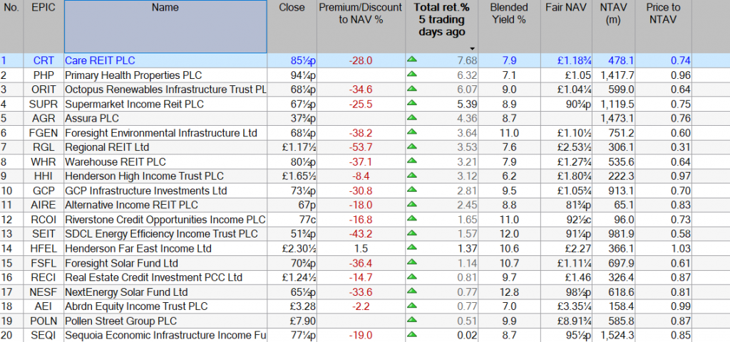The height and width of the screenshot is (342, 730).
Task: Select Henderson Far East Income Ltd name
Action: (x=138, y=249)
